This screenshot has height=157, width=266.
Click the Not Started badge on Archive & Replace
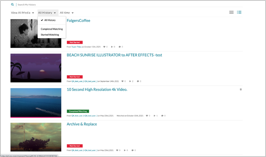[75, 146]
